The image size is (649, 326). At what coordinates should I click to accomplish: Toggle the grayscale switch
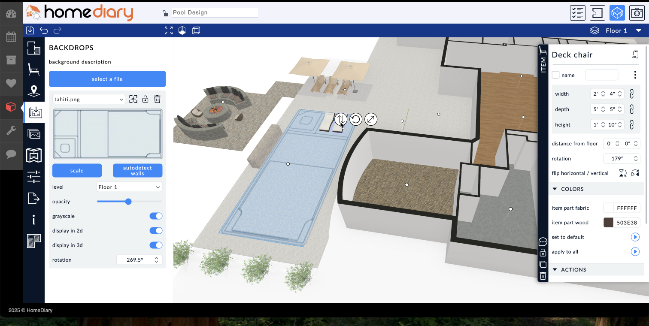coord(156,216)
